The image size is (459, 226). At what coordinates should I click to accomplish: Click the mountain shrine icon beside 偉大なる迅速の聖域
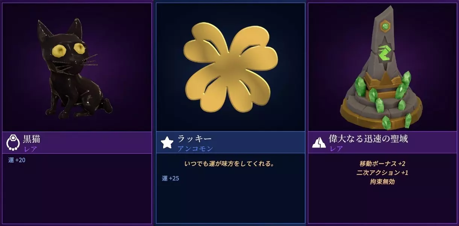(319, 143)
